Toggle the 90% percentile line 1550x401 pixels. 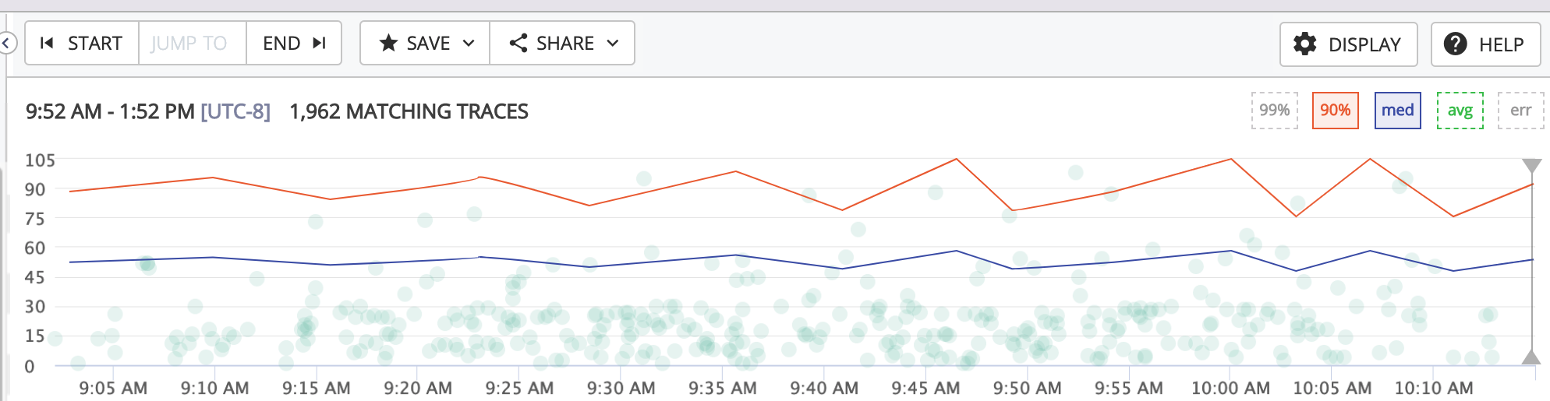(x=1335, y=111)
